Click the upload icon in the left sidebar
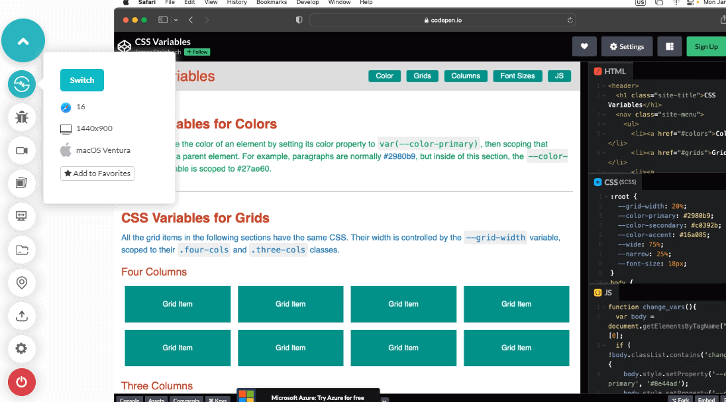This screenshot has height=402, width=726. point(22,316)
